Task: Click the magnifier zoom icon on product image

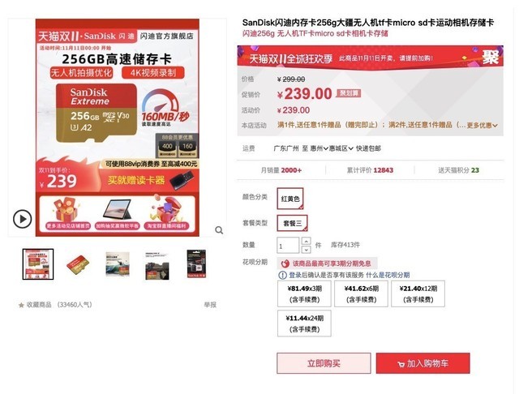Action: (x=219, y=230)
